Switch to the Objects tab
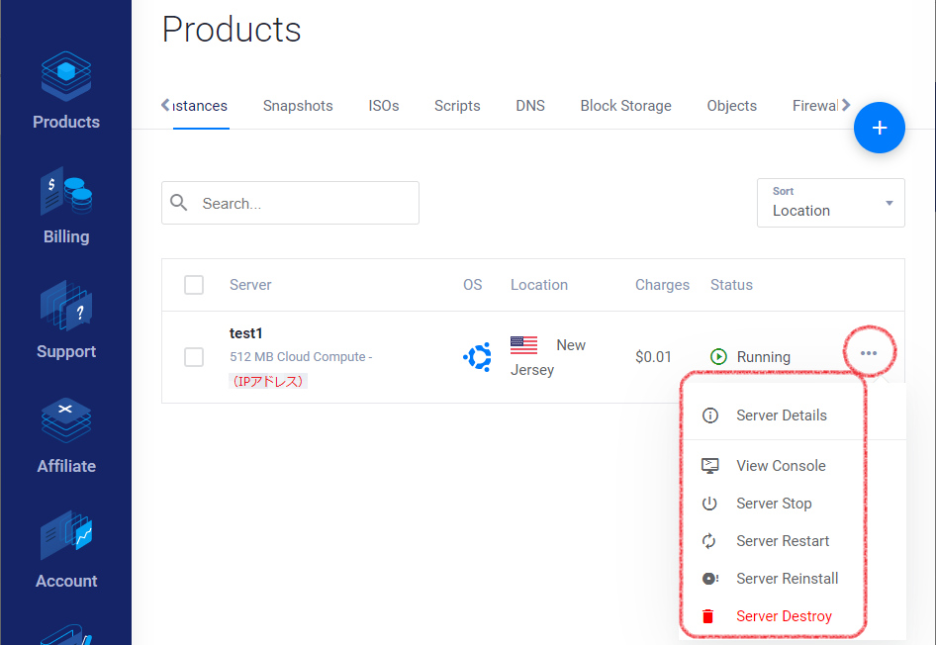This screenshot has height=645, width=936. pyautogui.click(x=732, y=106)
